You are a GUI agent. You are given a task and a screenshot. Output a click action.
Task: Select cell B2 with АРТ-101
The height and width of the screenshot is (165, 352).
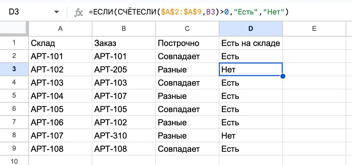[124, 56]
